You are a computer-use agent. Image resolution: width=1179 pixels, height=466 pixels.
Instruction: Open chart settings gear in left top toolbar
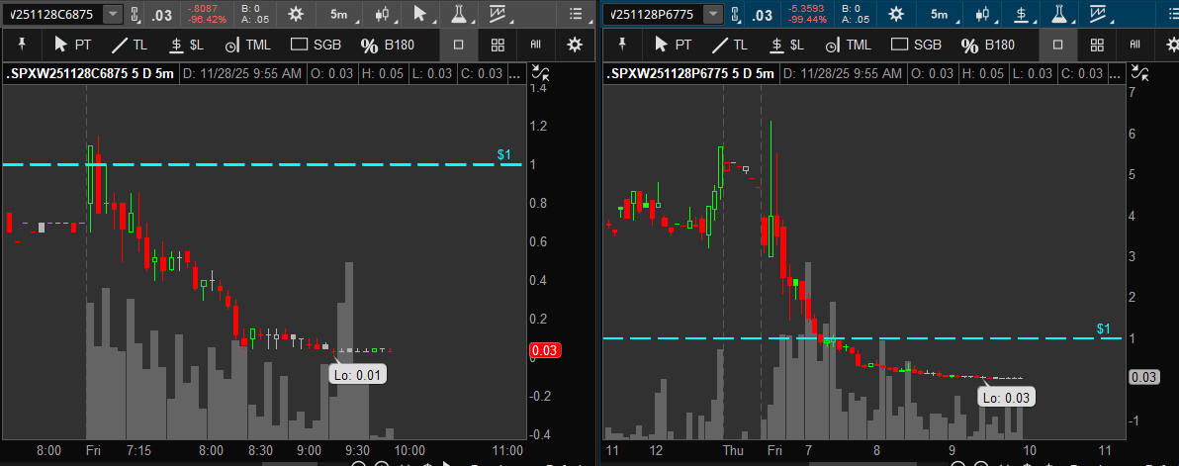tap(295, 14)
